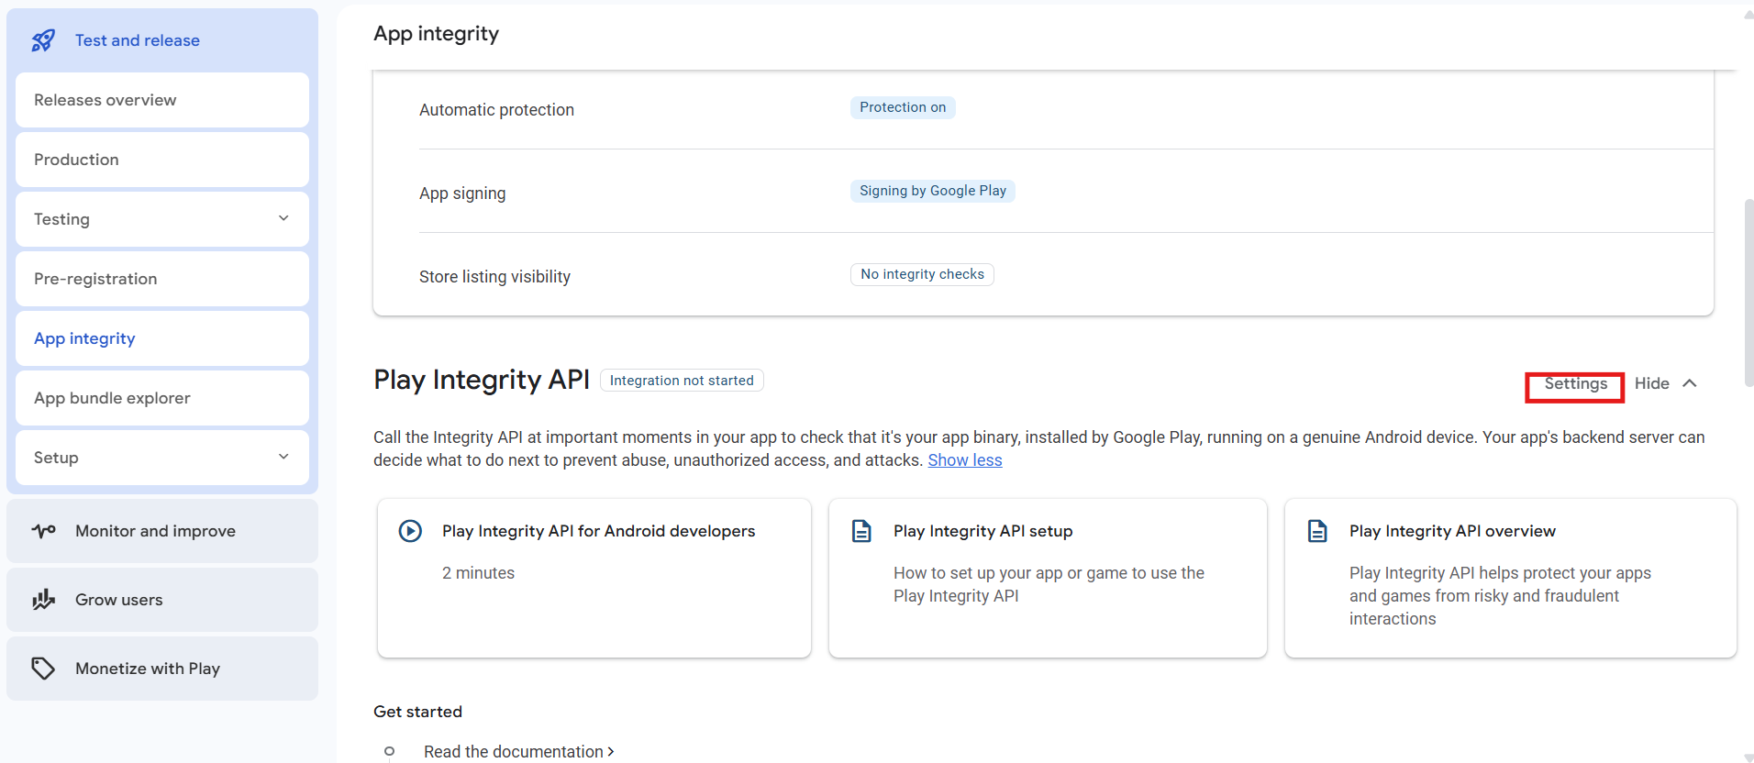Image resolution: width=1754 pixels, height=763 pixels.
Task: Click the play video icon for Android developers
Action: coord(410,531)
